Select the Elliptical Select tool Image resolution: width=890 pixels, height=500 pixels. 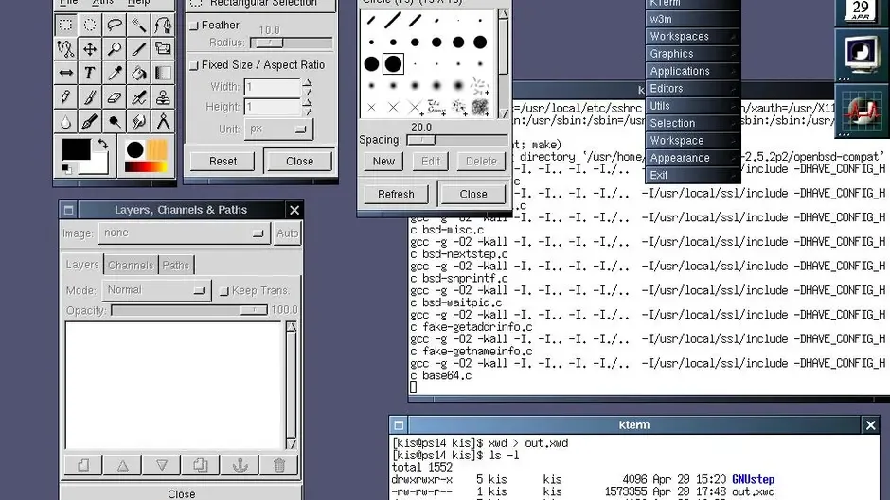tap(90, 25)
